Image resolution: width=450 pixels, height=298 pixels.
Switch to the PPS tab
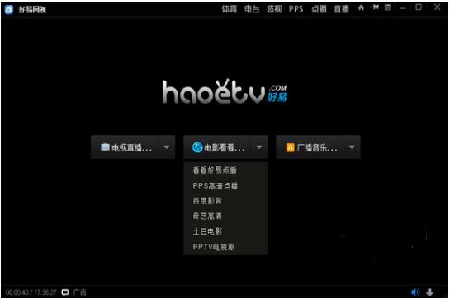pyautogui.click(x=296, y=9)
